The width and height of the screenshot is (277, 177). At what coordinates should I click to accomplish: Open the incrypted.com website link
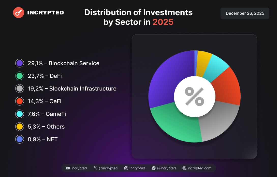[200, 168]
